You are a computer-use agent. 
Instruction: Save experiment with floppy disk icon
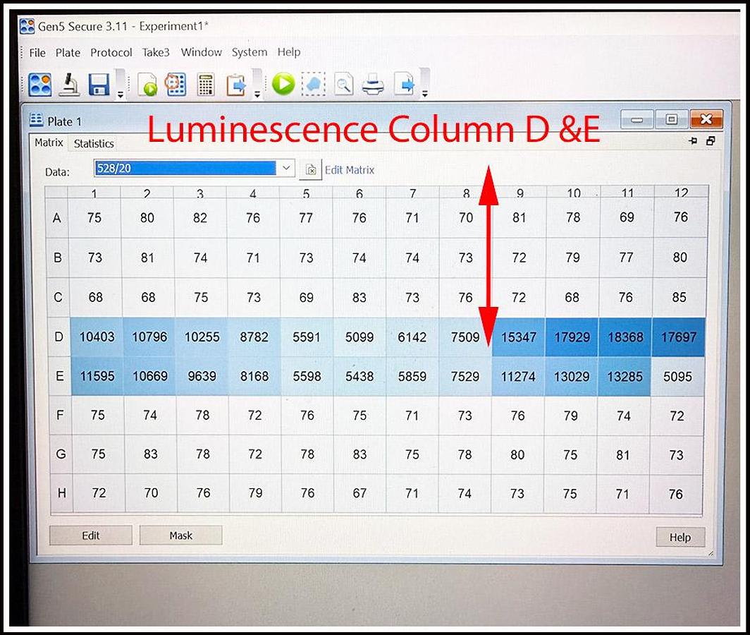tap(99, 85)
